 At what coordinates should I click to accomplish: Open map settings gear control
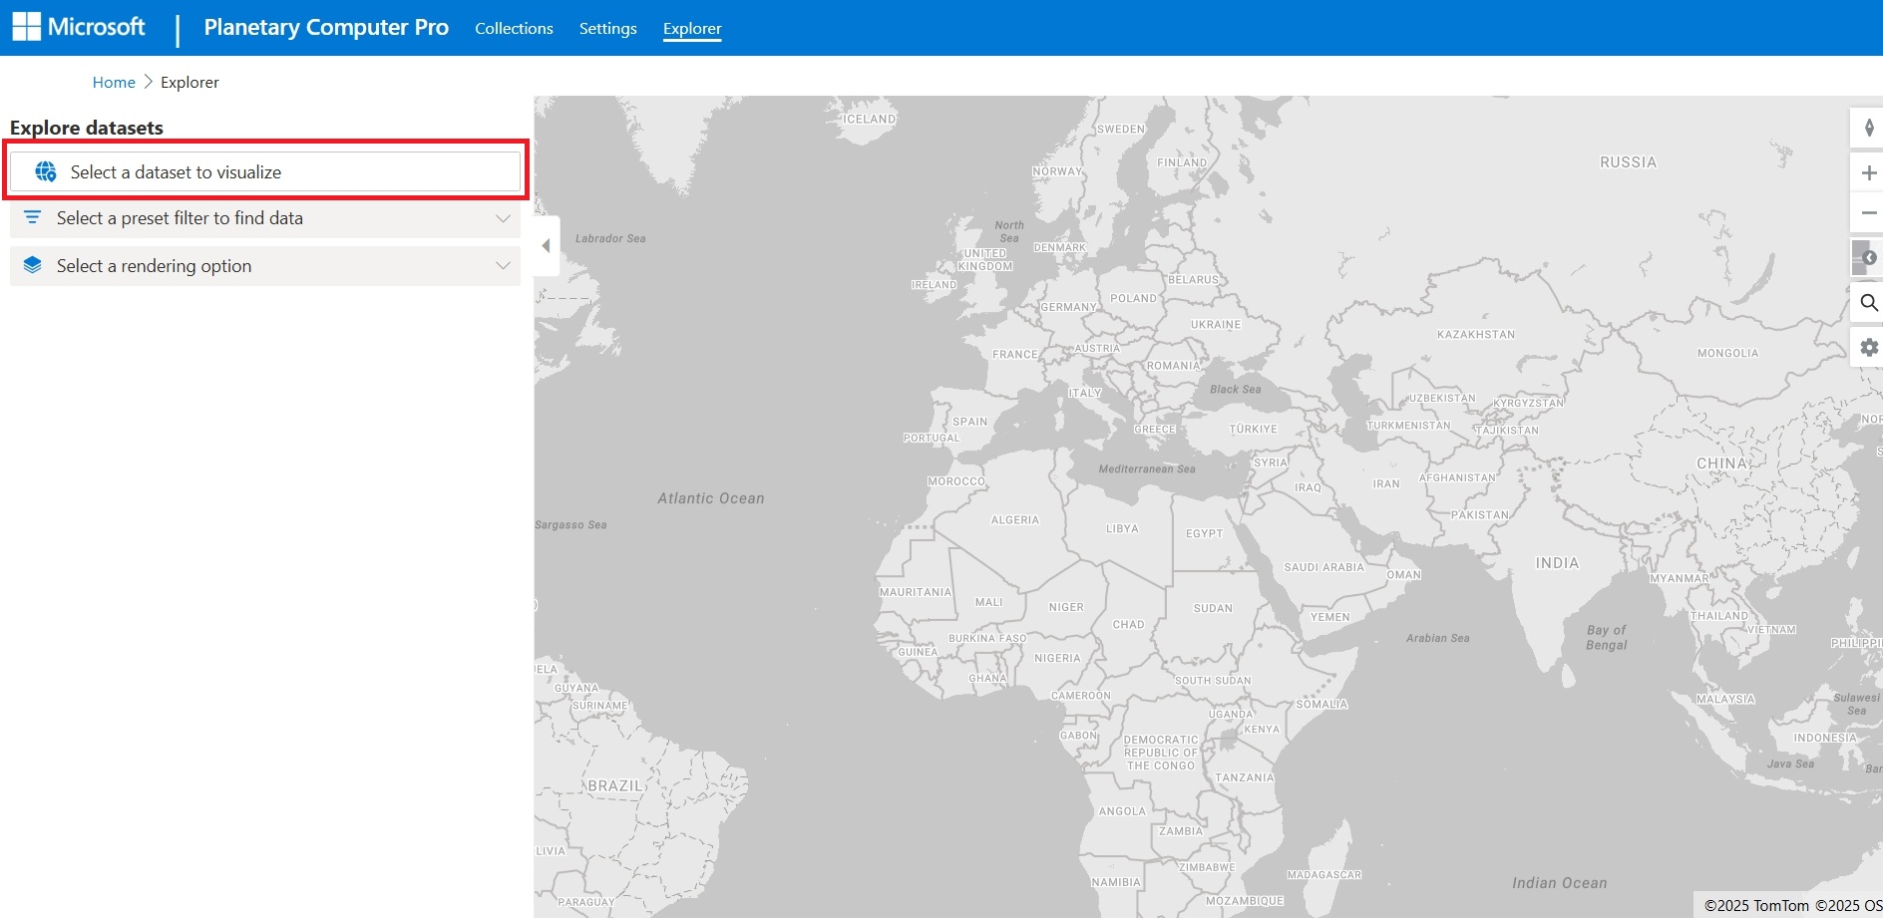point(1868,347)
